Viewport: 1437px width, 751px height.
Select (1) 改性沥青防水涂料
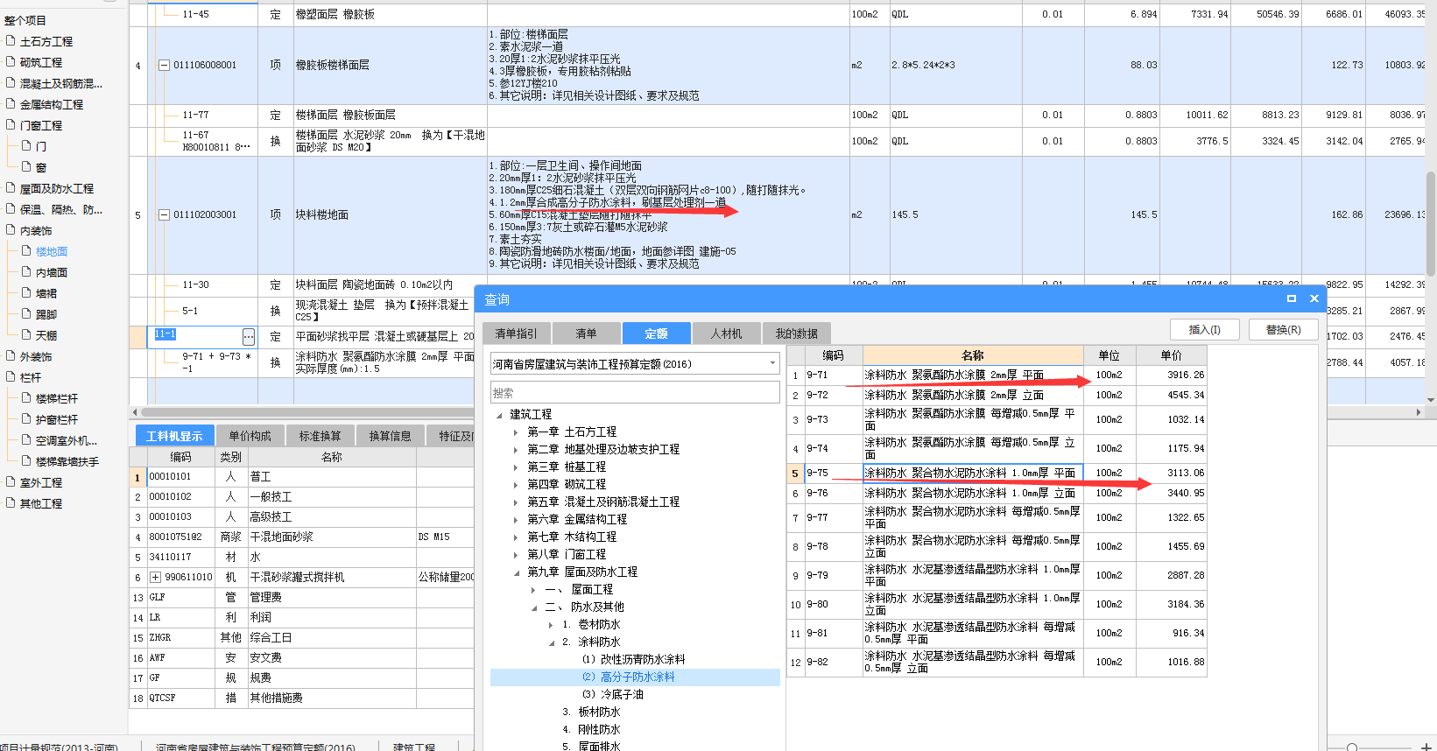(633, 659)
